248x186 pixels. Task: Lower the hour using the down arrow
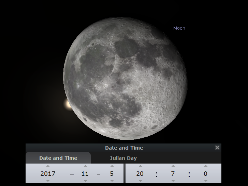click(140, 181)
